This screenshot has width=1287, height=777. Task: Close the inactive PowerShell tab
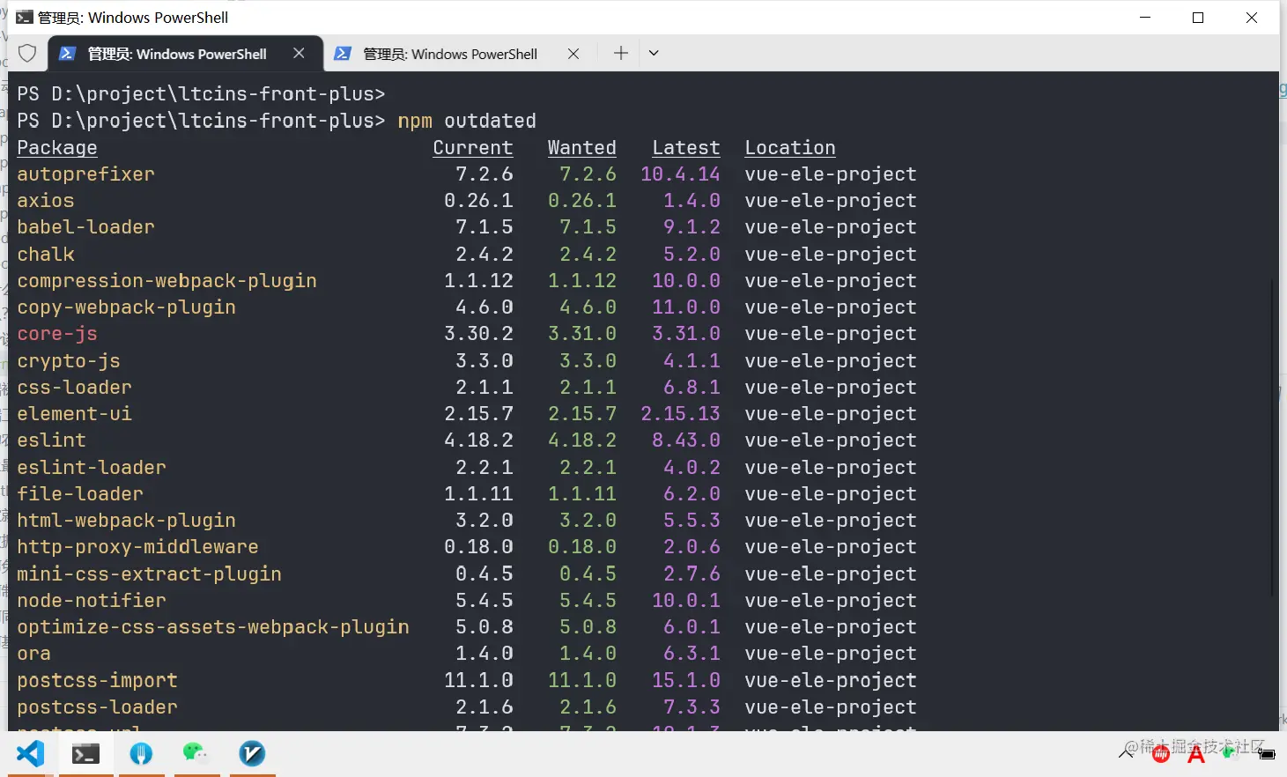click(573, 54)
